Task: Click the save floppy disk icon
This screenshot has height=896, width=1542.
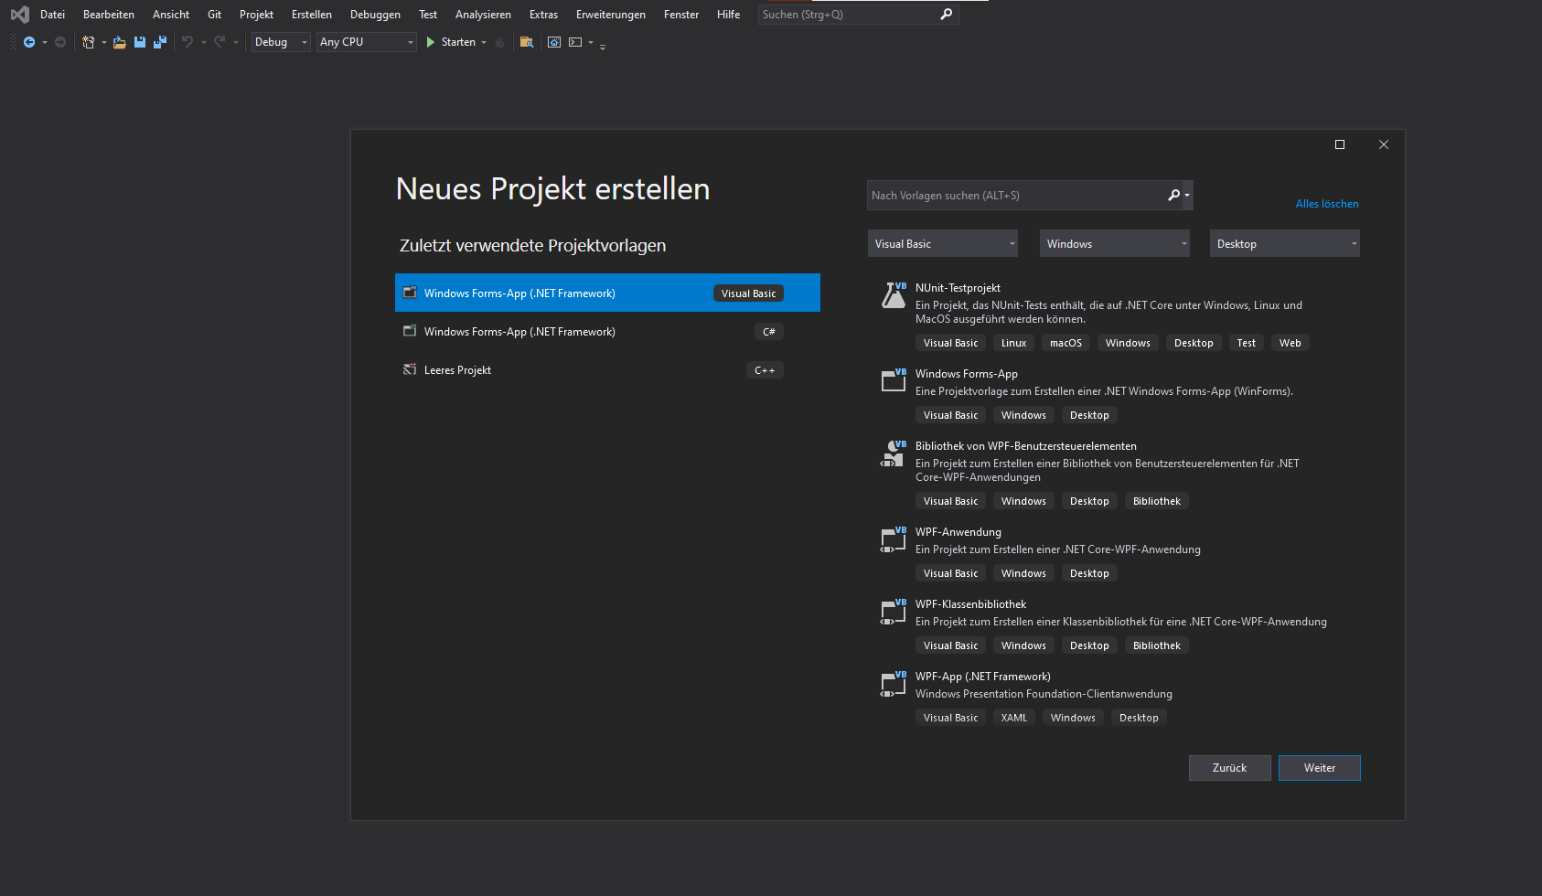Action: (140, 42)
